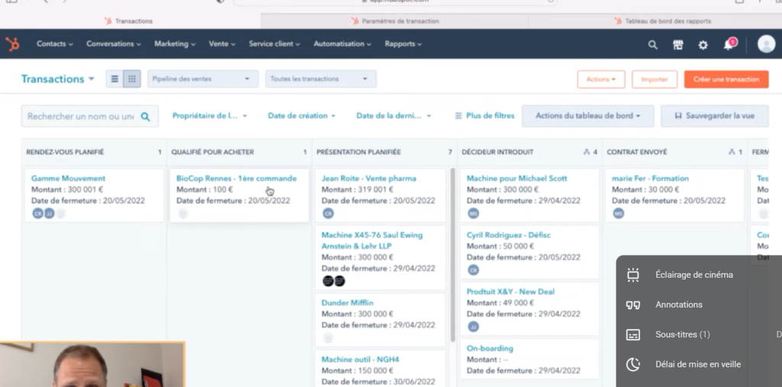Click the Rechercher un nom search field
The image size is (782, 387).
(x=80, y=116)
